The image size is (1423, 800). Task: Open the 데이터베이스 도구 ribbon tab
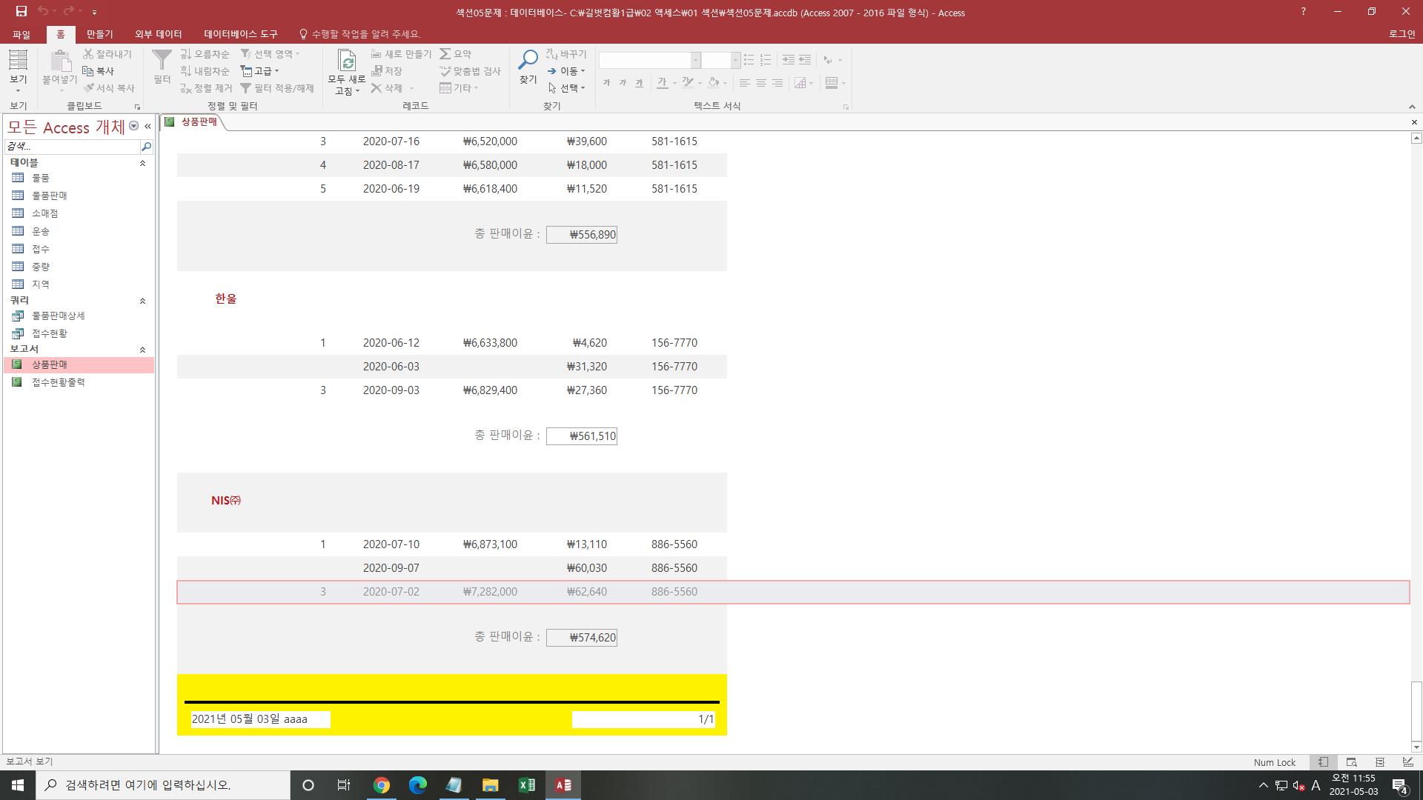pos(240,34)
